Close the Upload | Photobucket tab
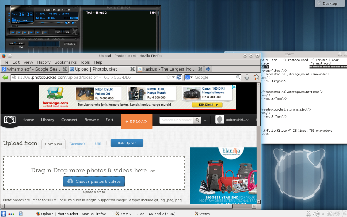Viewport: 347px width, 217px height. pos(132,69)
